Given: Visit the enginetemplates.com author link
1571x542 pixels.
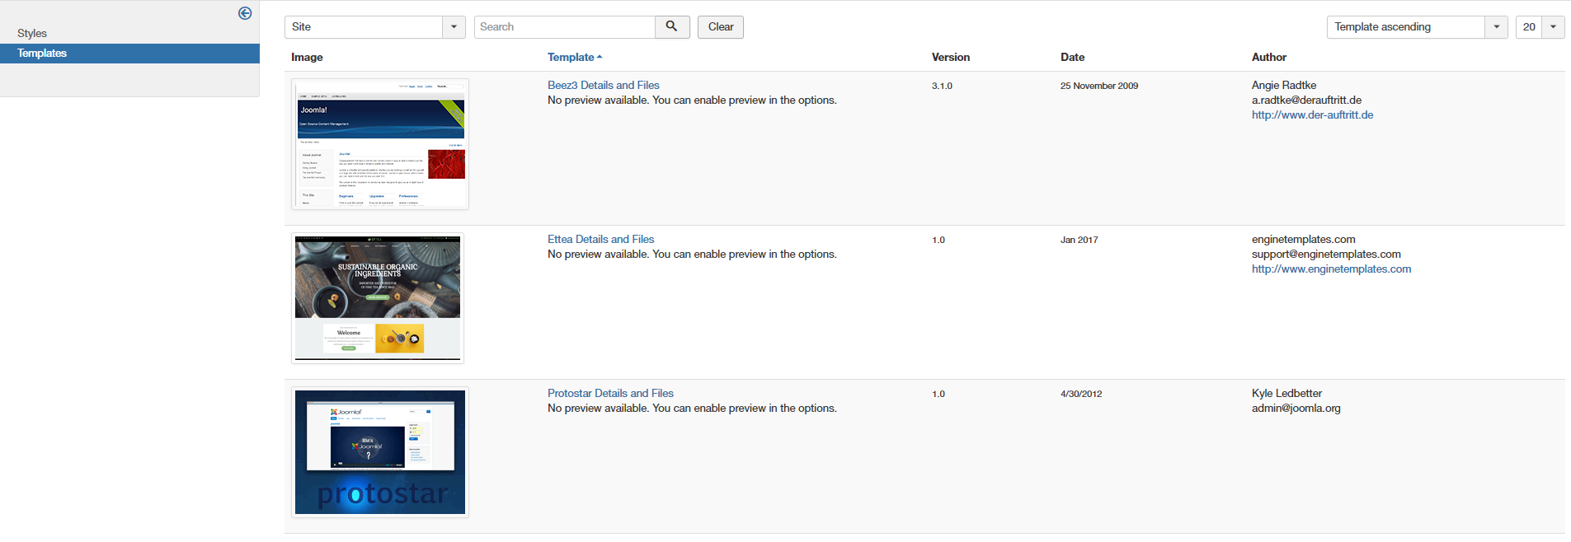Looking at the screenshot, I should coord(1331,269).
